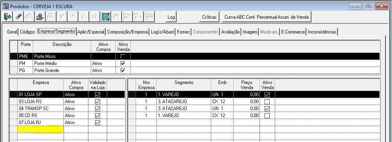Image resolution: width=392 pixels, height=142 pixels.
Task: Toggle Ativo Venda for 1. VAREJO UN 1
Action: point(267,95)
